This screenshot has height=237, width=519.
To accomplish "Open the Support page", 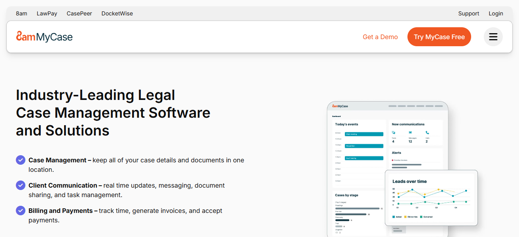I will tap(469, 13).
